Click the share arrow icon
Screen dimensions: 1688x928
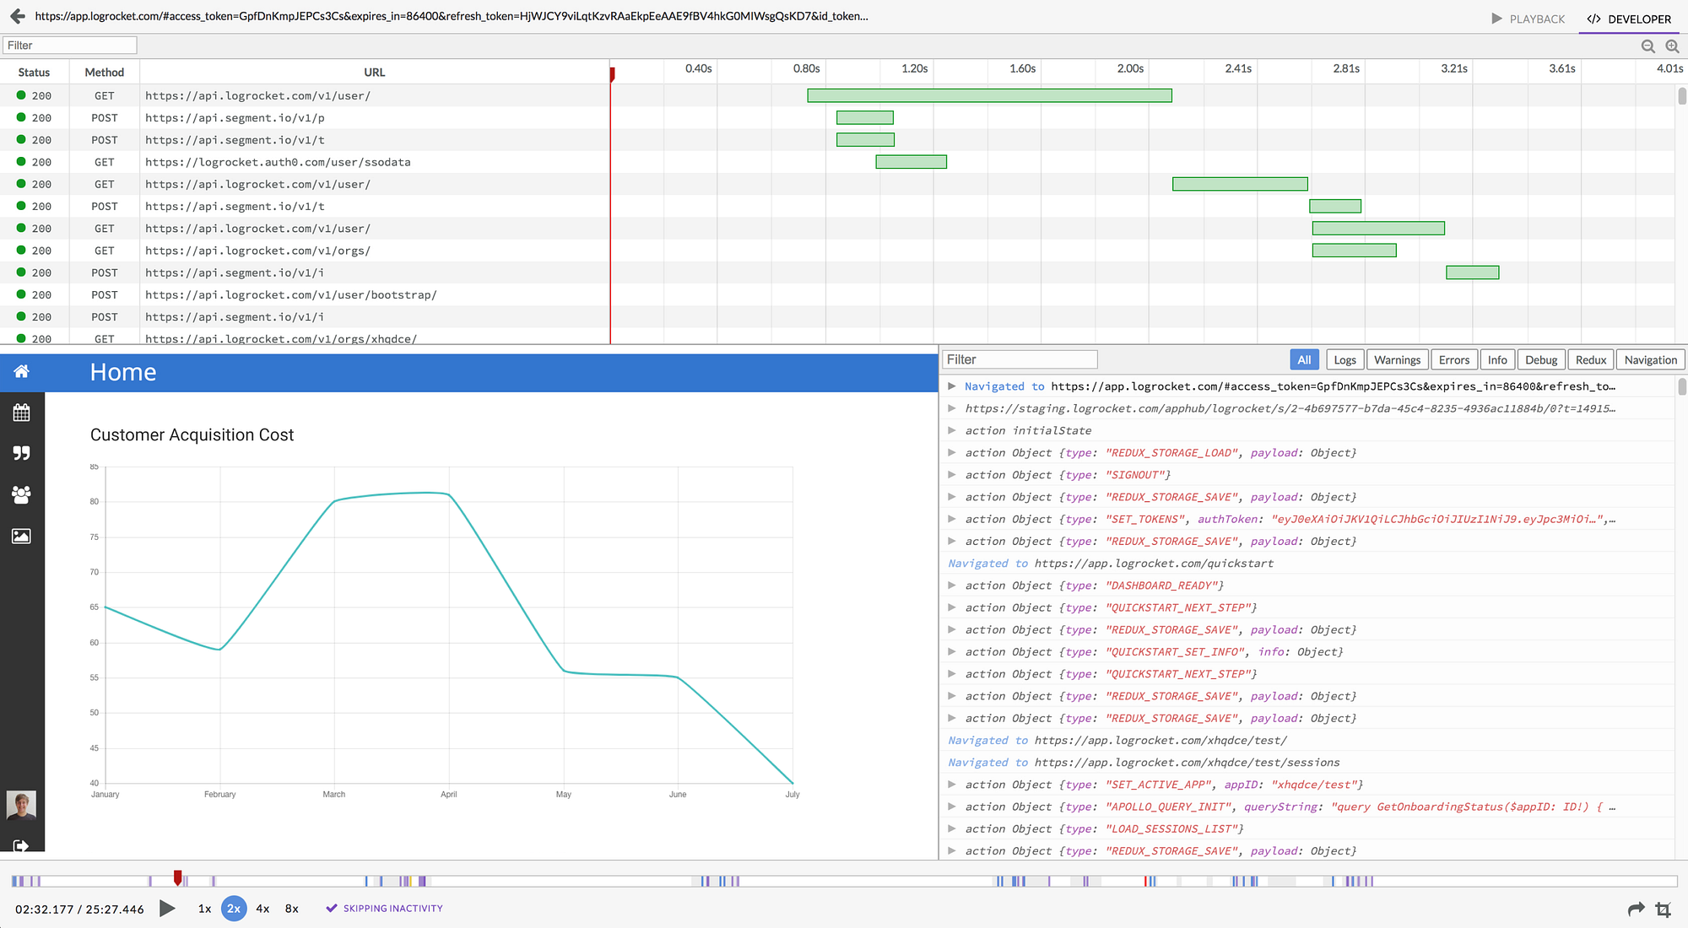pos(1636,909)
